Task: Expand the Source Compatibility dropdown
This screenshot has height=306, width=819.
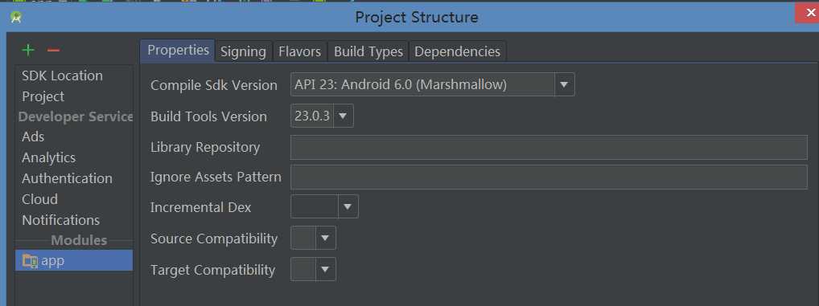Action: 325,239
